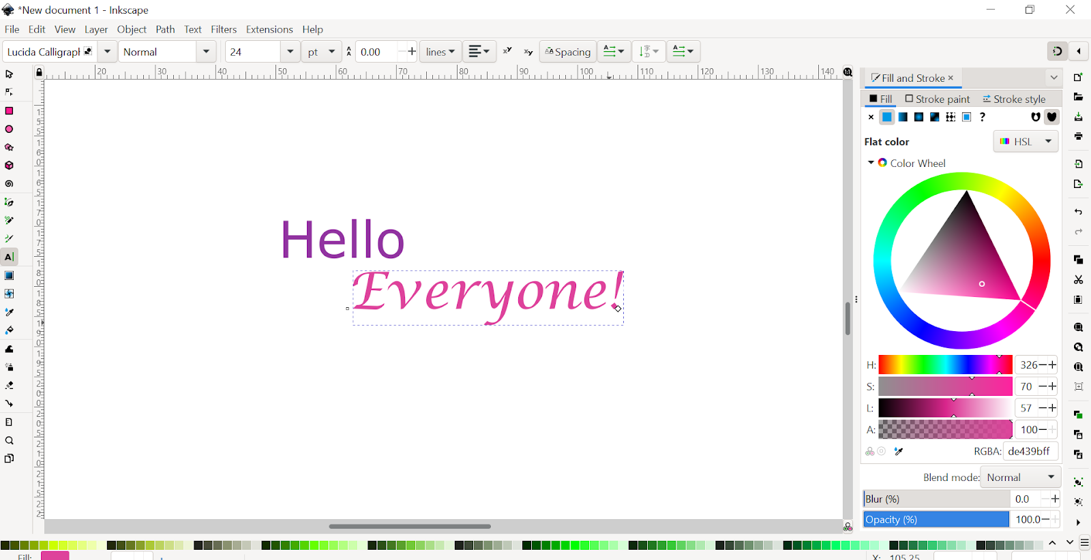Open the Blend mode Normal dropdown
The image size is (1091, 560).
click(1021, 478)
